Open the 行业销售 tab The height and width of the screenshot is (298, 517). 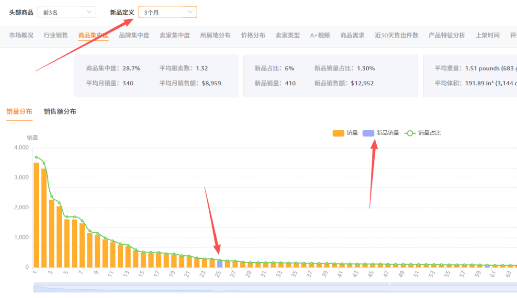[x=56, y=35]
